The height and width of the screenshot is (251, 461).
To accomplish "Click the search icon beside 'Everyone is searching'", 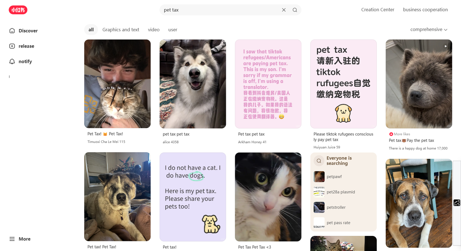I will 319,161.
